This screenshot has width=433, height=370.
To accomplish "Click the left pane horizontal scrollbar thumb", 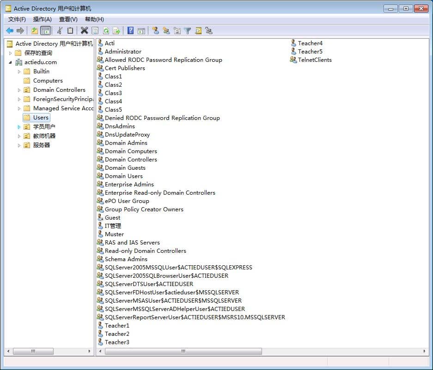I will click(33, 351).
